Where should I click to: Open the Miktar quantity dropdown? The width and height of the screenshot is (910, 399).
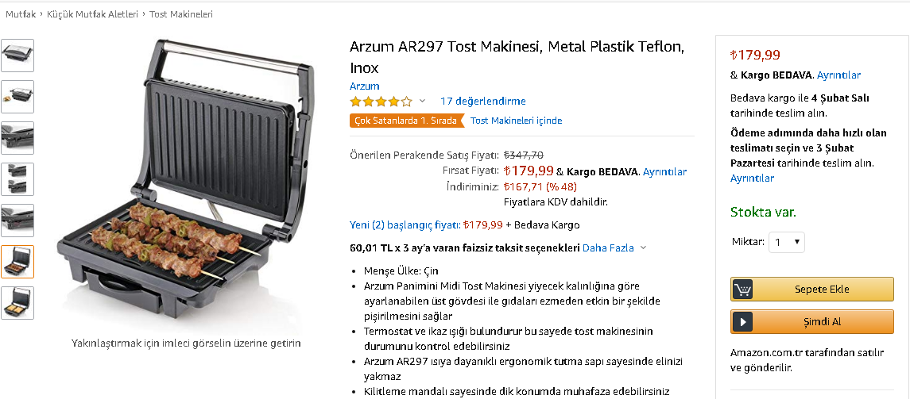point(786,241)
